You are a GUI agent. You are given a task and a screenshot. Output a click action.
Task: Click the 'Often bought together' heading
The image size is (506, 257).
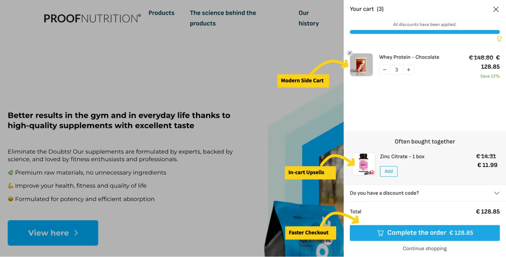point(424,141)
